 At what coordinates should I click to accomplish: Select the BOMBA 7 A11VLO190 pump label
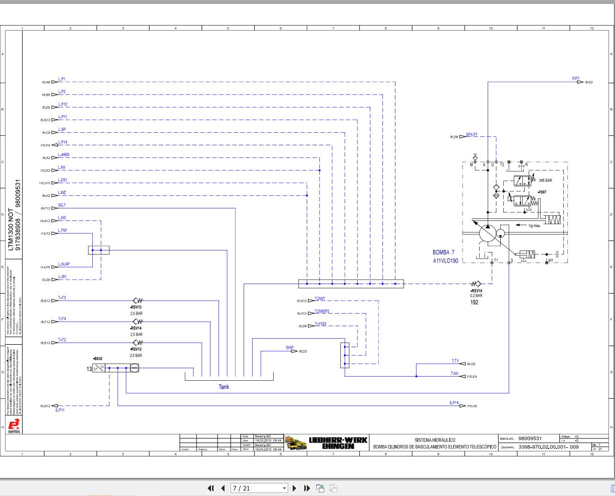click(444, 256)
